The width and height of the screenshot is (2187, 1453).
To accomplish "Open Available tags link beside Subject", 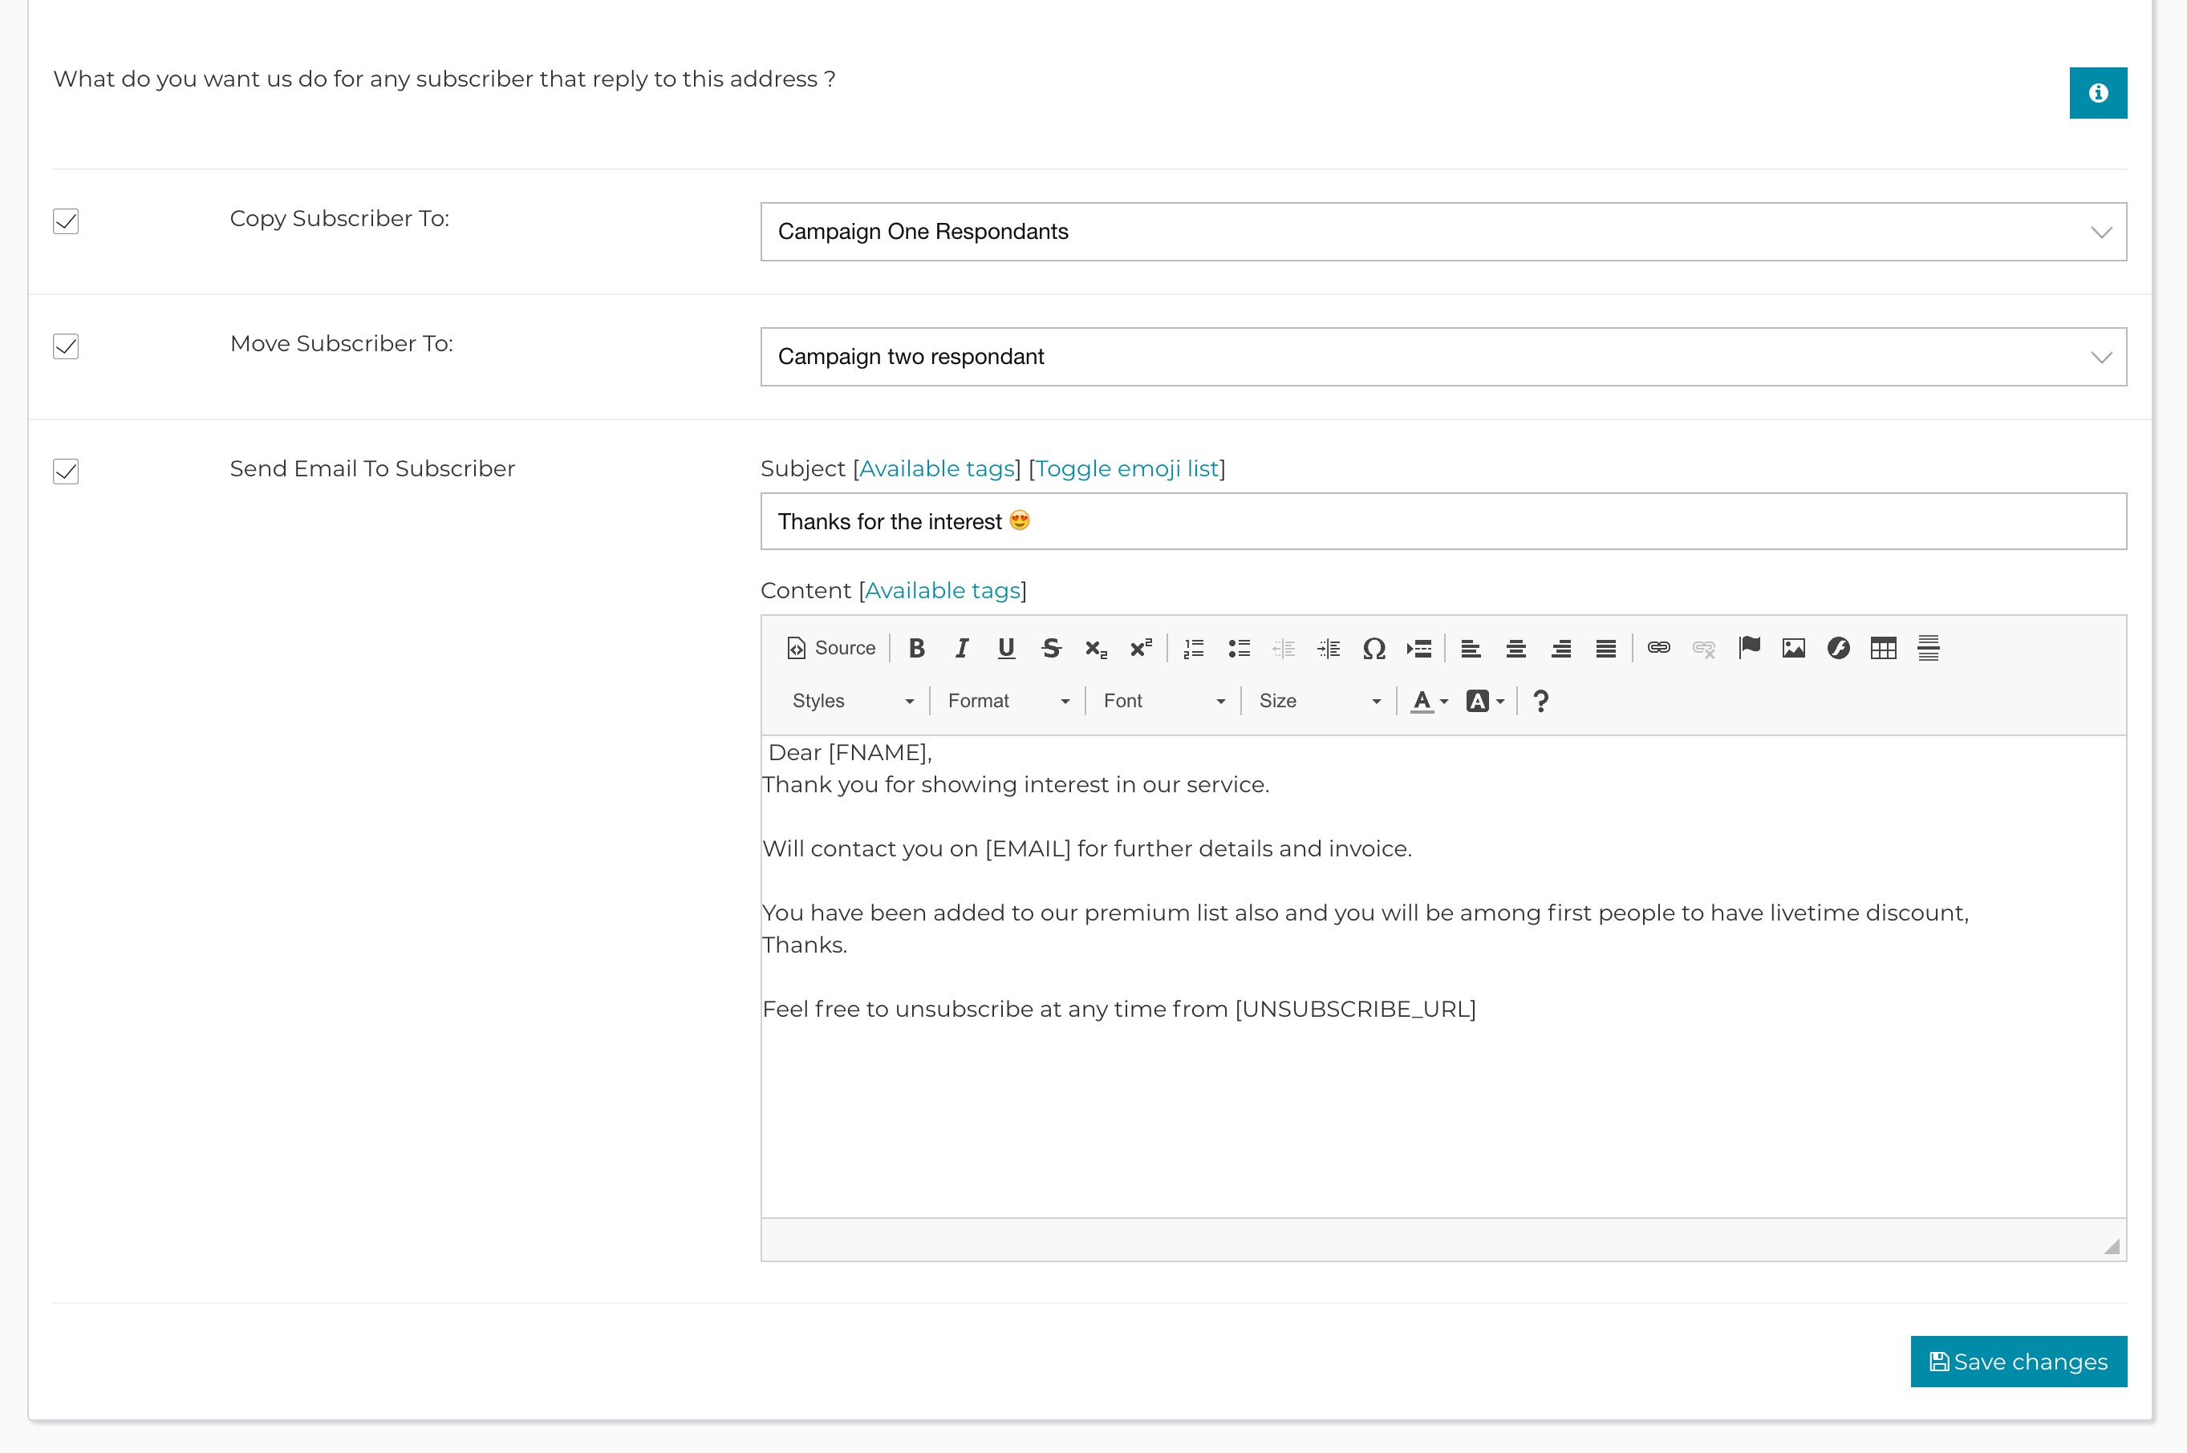I will 936,469.
